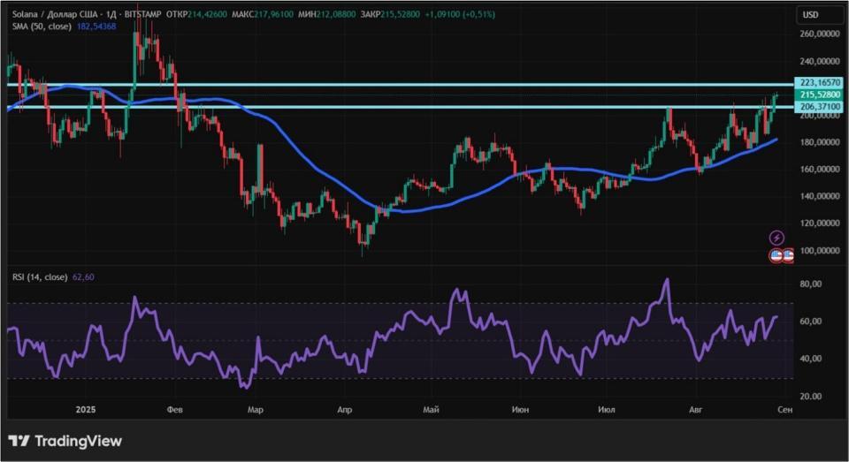
Task: Click the Авг label on the time axis
Action: pos(696,410)
